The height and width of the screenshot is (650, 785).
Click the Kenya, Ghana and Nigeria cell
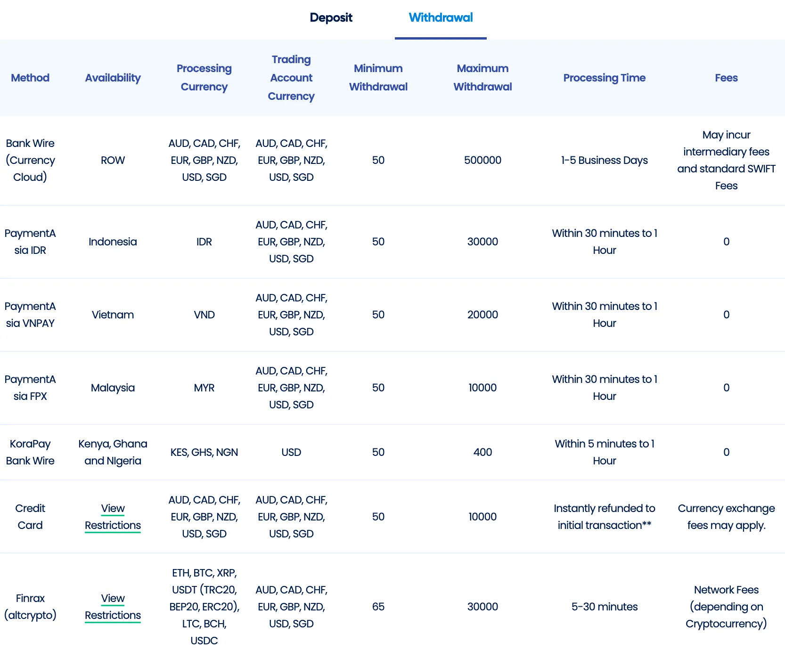113,452
